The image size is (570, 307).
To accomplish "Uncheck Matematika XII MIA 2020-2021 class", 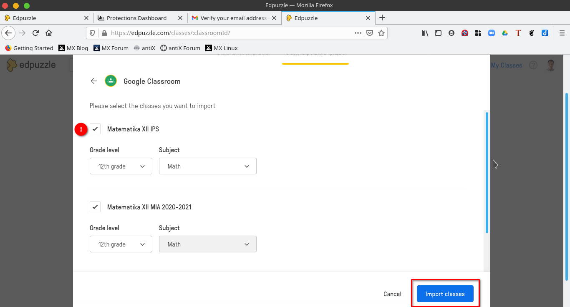I will click(x=95, y=207).
